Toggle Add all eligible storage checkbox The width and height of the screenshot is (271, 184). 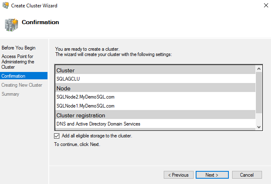tap(56, 136)
